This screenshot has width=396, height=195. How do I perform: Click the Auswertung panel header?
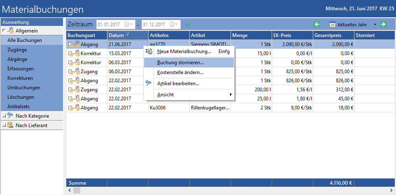32,22
